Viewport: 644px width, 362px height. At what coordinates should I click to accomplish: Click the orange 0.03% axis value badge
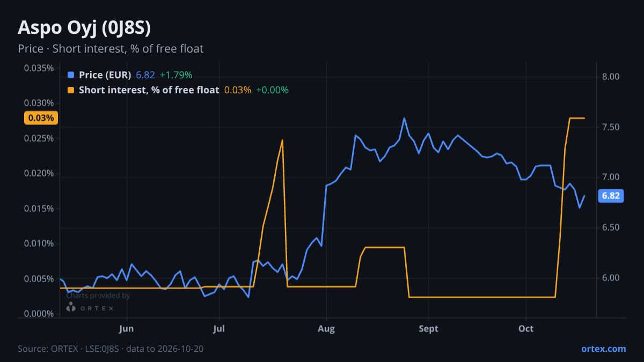[41, 118]
